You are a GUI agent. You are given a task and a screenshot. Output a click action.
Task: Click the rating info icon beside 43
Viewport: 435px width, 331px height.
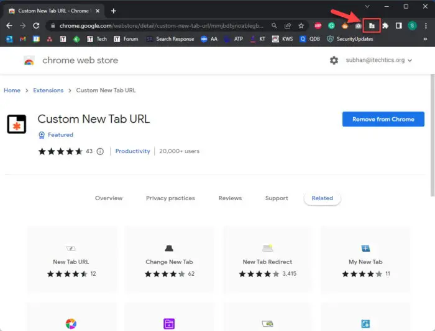(x=100, y=151)
